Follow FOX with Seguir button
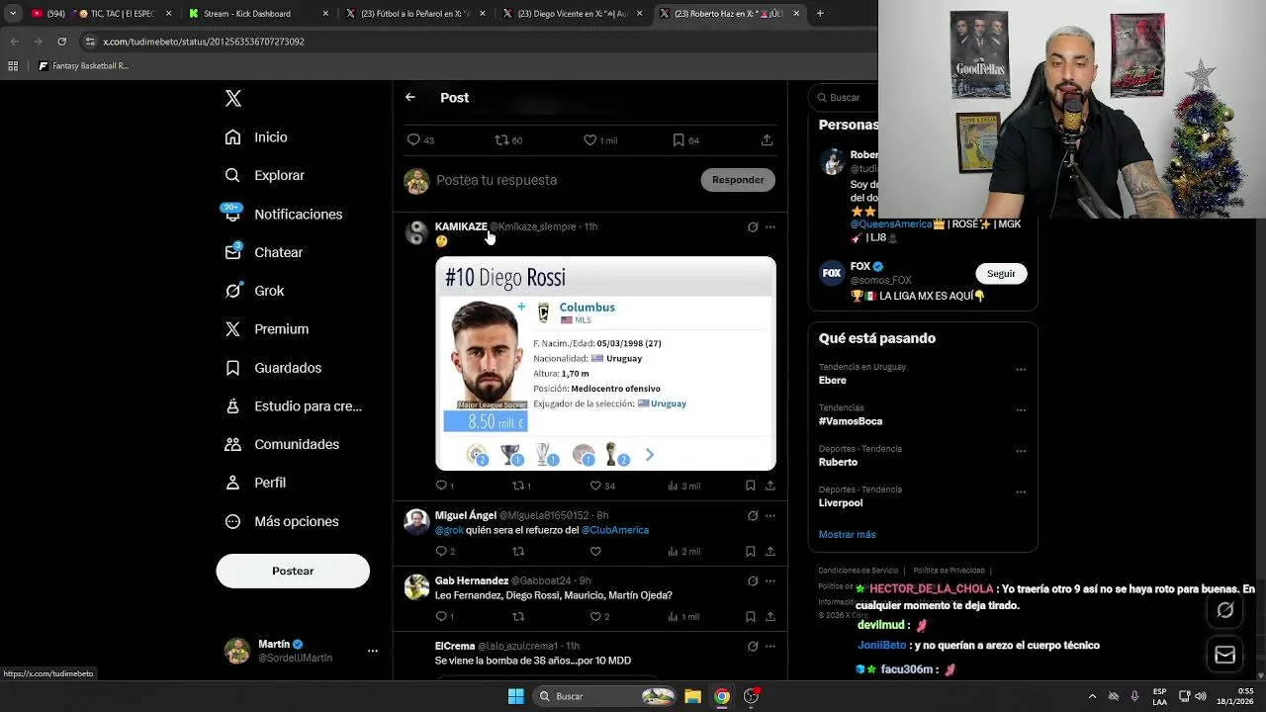This screenshot has width=1266, height=712. coord(1001,274)
